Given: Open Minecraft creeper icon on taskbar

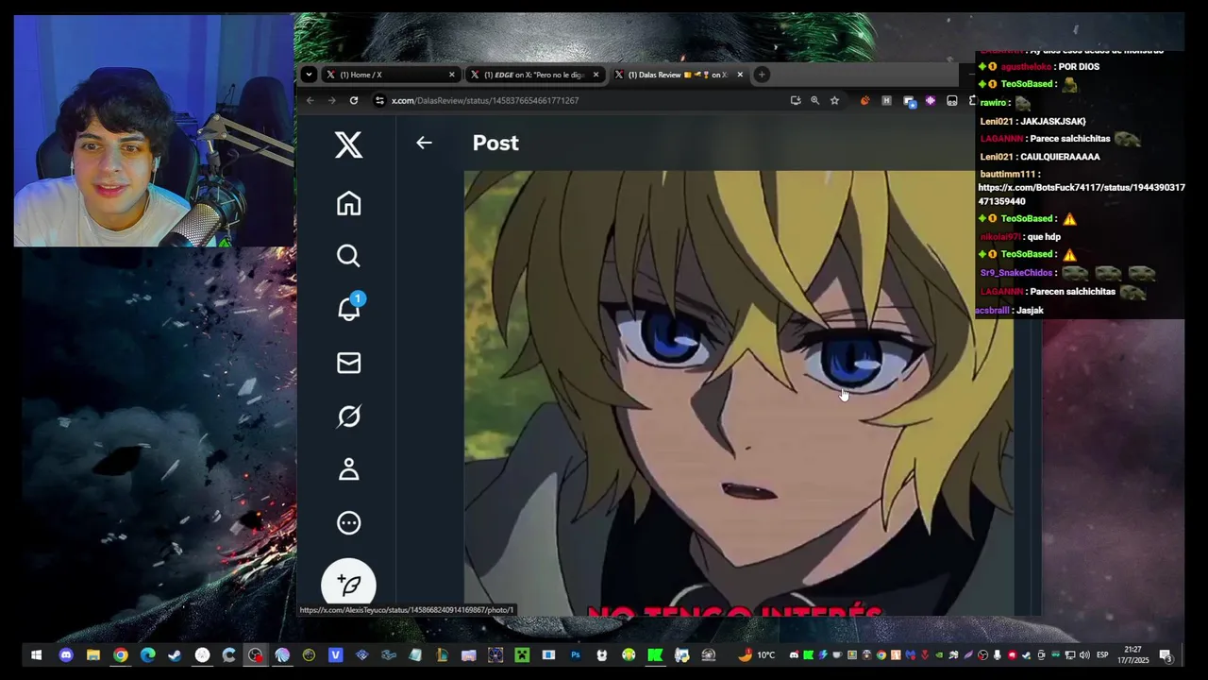Looking at the screenshot, I should [x=522, y=655].
